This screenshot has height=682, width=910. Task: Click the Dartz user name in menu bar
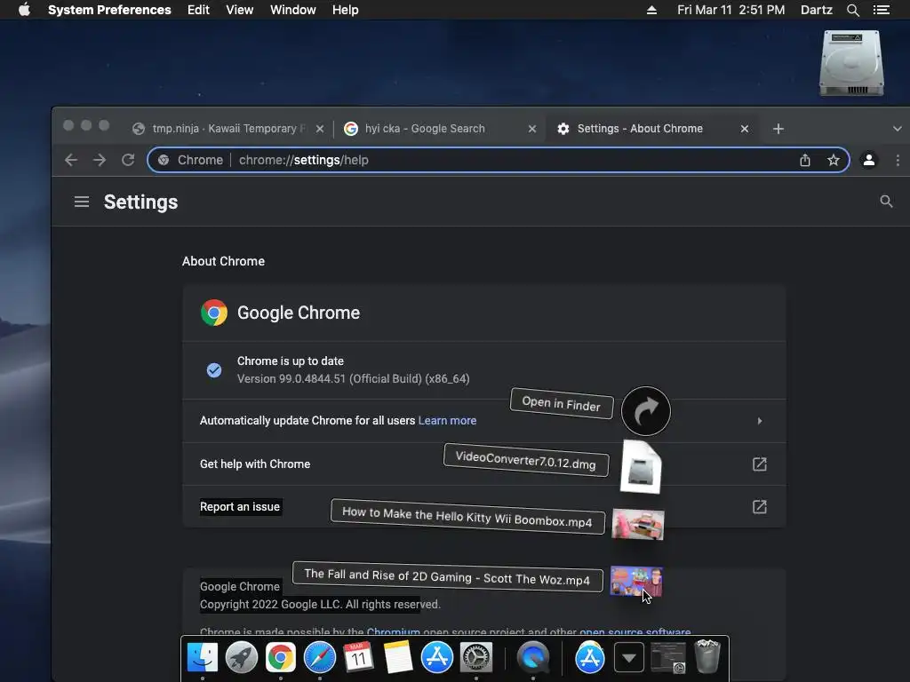pyautogui.click(x=817, y=10)
